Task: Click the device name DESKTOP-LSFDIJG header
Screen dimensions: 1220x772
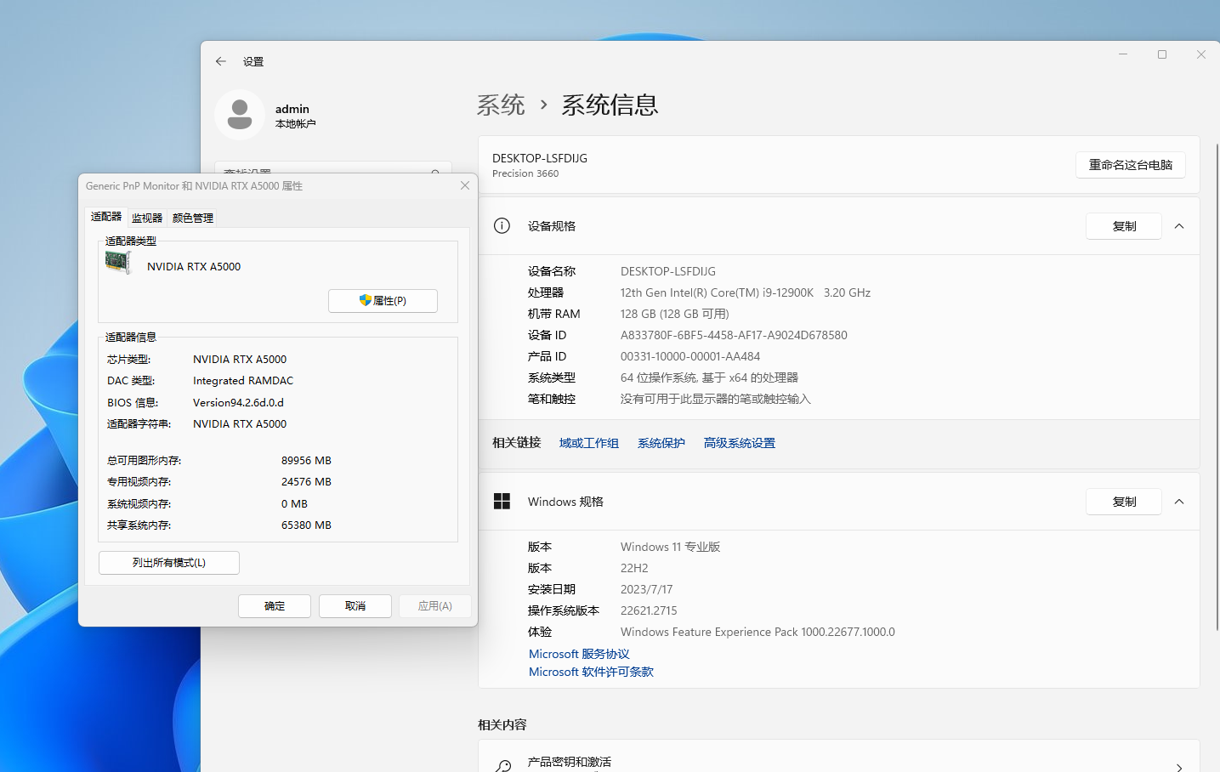Action: pos(540,158)
